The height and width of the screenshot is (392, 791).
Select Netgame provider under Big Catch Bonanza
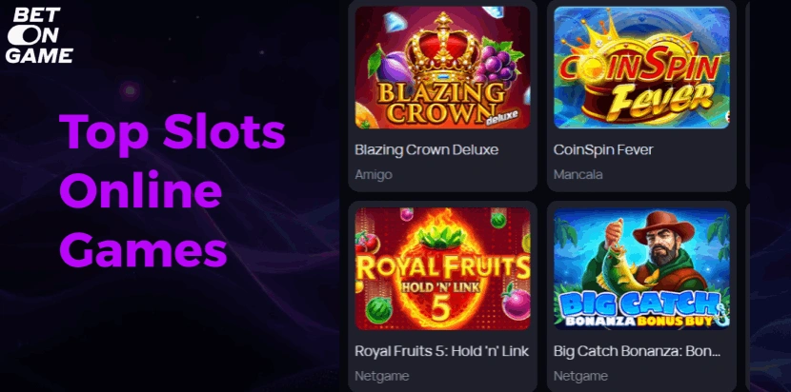580,376
